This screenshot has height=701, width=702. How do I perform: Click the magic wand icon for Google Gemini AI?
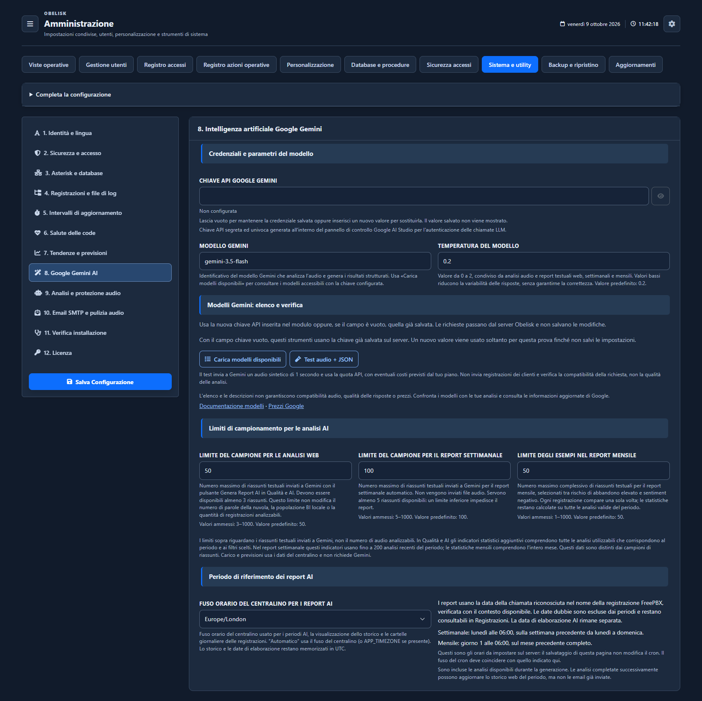pyautogui.click(x=38, y=273)
